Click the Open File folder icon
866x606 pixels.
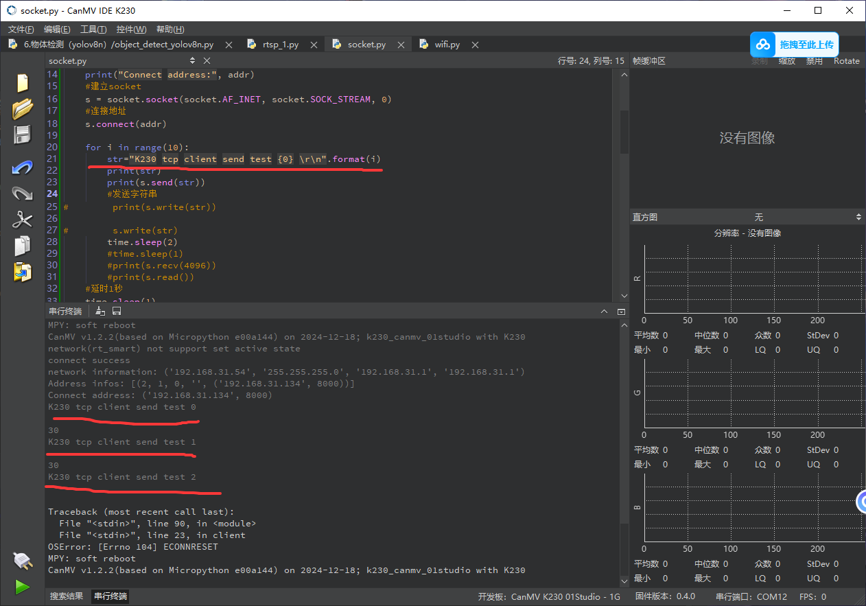(x=23, y=108)
